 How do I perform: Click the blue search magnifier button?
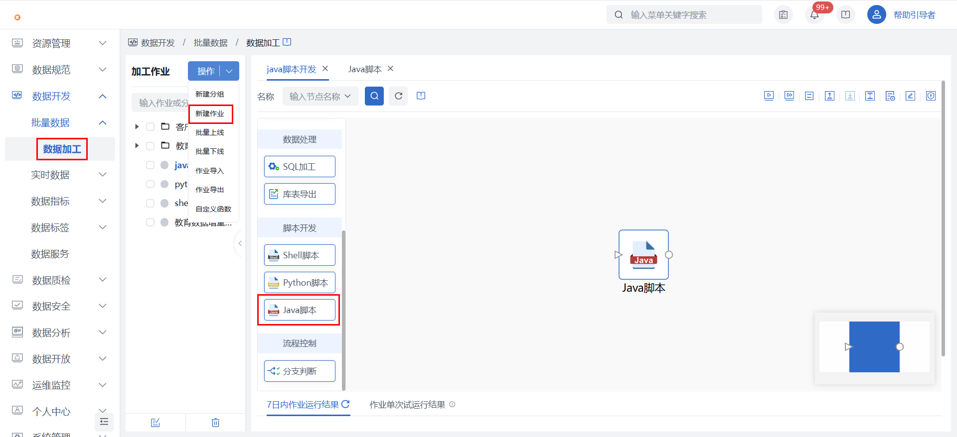click(374, 96)
